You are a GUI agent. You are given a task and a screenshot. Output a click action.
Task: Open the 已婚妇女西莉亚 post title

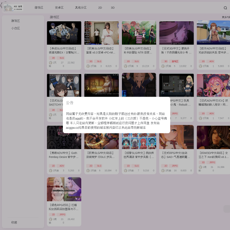pyautogui.click(x=64, y=207)
